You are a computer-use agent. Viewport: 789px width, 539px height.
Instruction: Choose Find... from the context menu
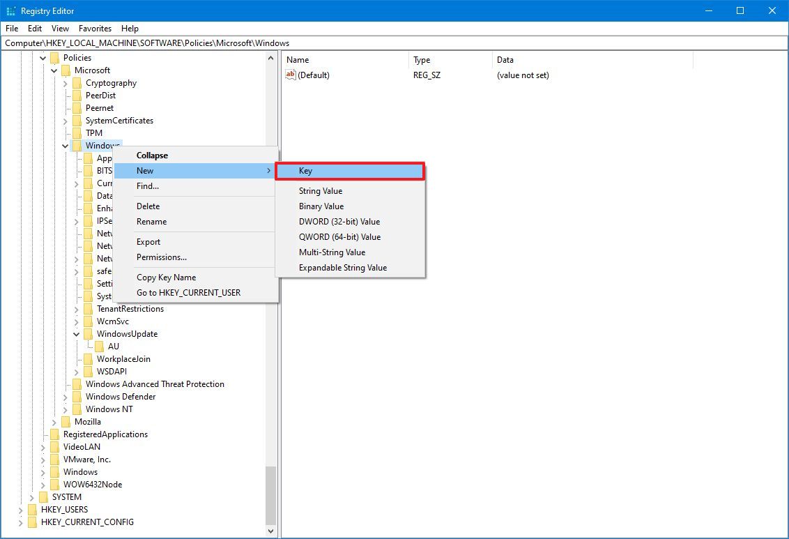(x=147, y=186)
